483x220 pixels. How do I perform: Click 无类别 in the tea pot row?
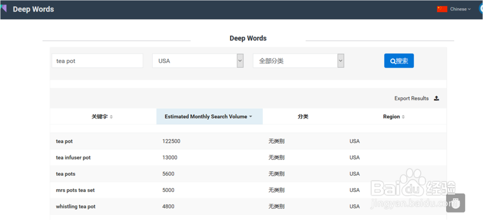coord(276,141)
